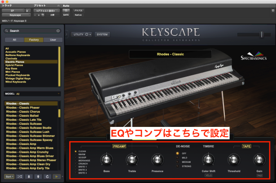Click the preset list scrollbar
The width and height of the screenshot is (276, 183).
[x=59, y=113]
